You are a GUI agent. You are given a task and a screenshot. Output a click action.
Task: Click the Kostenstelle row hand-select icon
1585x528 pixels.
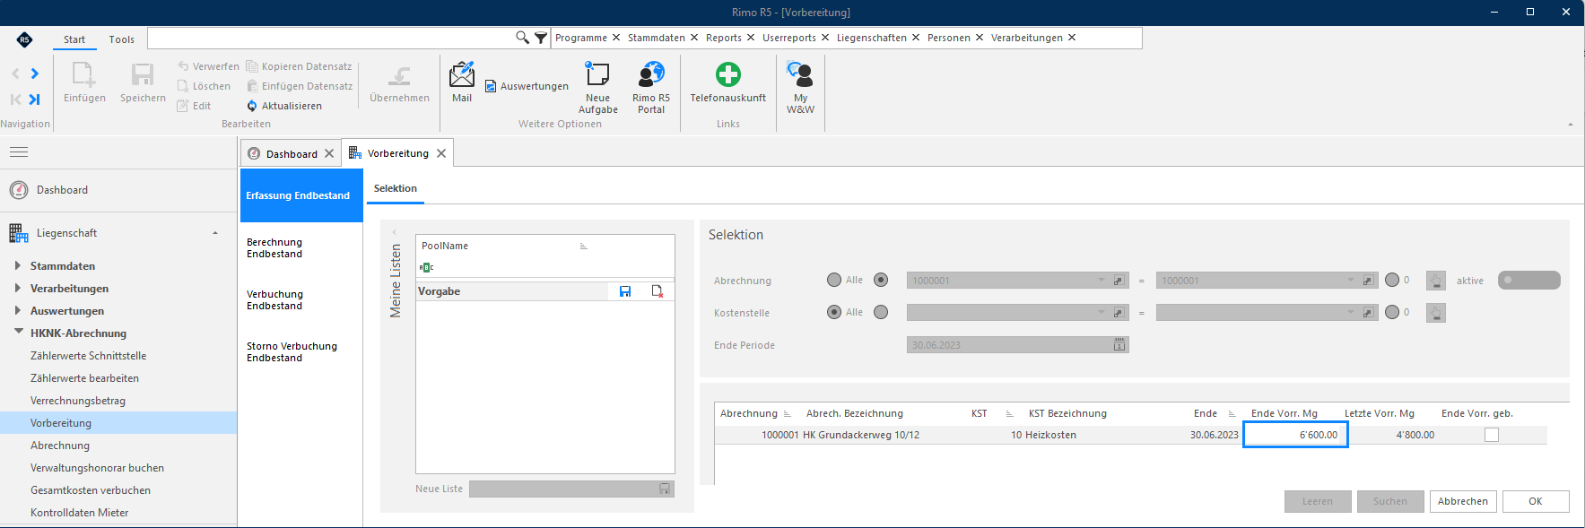click(x=1436, y=313)
